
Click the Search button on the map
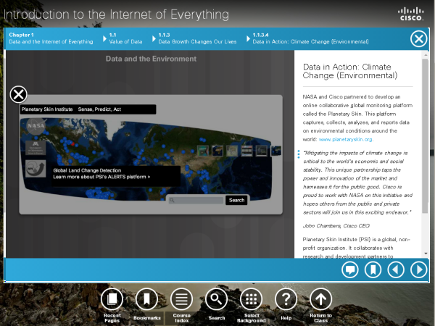coord(236,200)
